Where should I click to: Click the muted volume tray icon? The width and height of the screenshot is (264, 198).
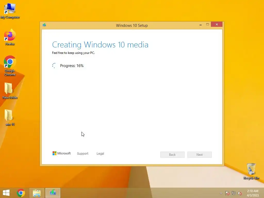click(x=240, y=193)
